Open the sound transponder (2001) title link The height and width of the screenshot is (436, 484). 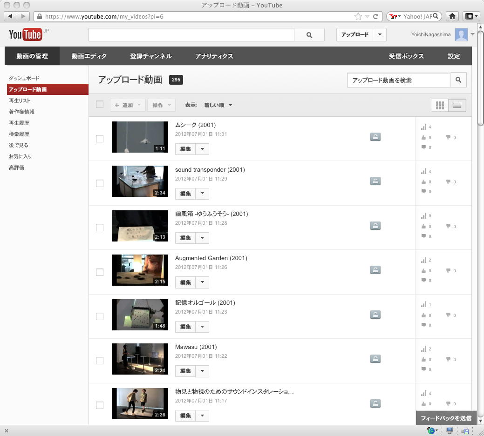(210, 169)
